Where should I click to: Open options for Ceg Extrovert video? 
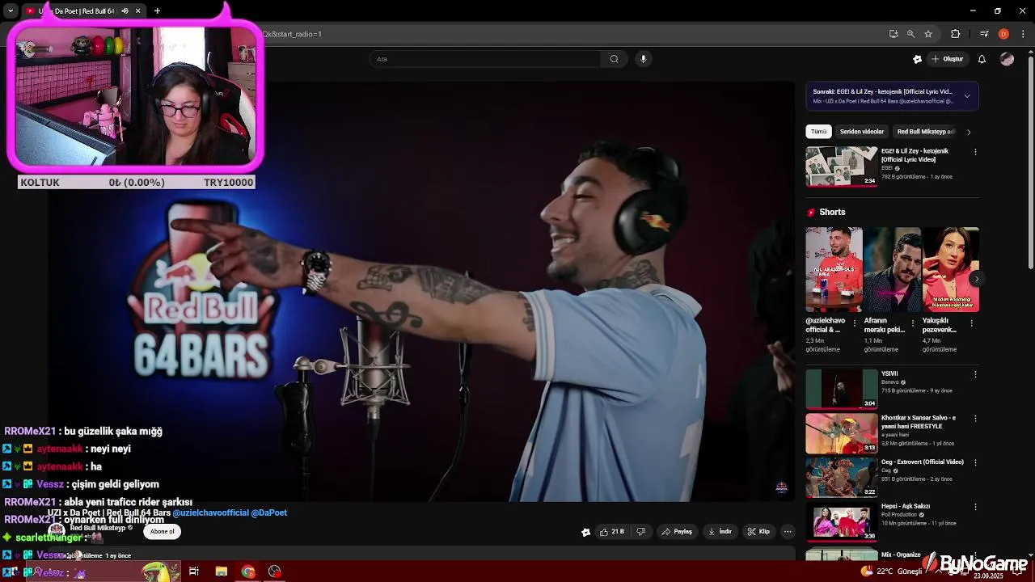click(975, 462)
